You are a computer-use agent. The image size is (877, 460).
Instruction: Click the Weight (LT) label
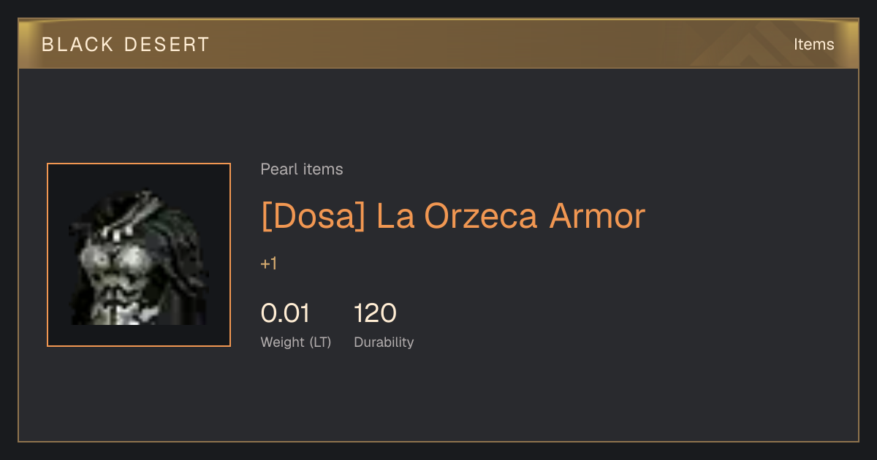click(x=296, y=342)
